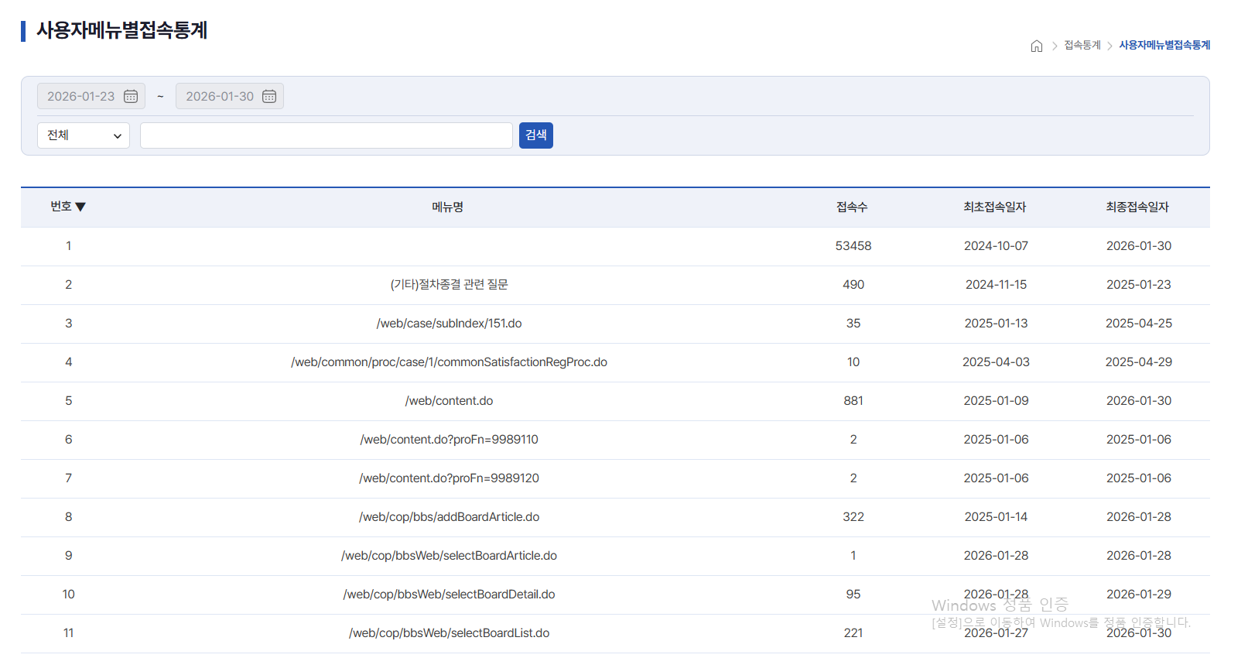
Task: Click the 접속수 column header
Action: point(852,207)
